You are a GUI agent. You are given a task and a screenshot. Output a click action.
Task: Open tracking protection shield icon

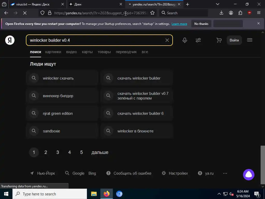click(42, 13)
